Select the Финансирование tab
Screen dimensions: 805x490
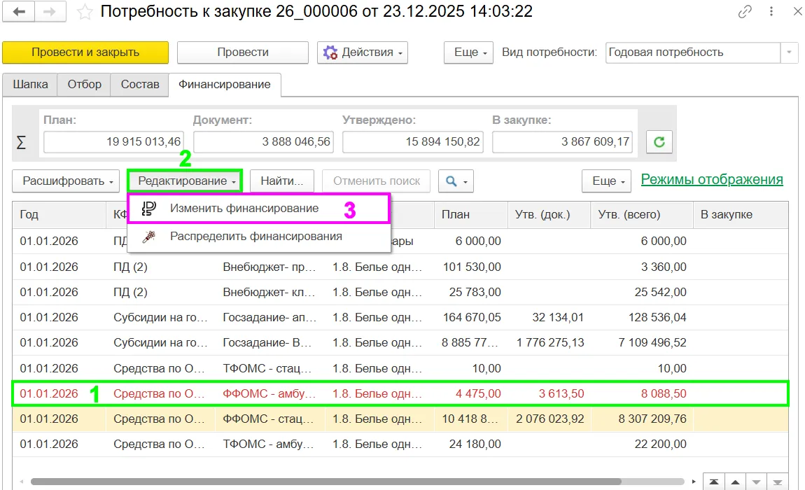click(225, 85)
